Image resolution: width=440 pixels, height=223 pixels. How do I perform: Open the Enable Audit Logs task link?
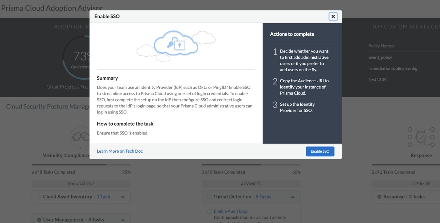pyautogui.click(x=231, y=211)
